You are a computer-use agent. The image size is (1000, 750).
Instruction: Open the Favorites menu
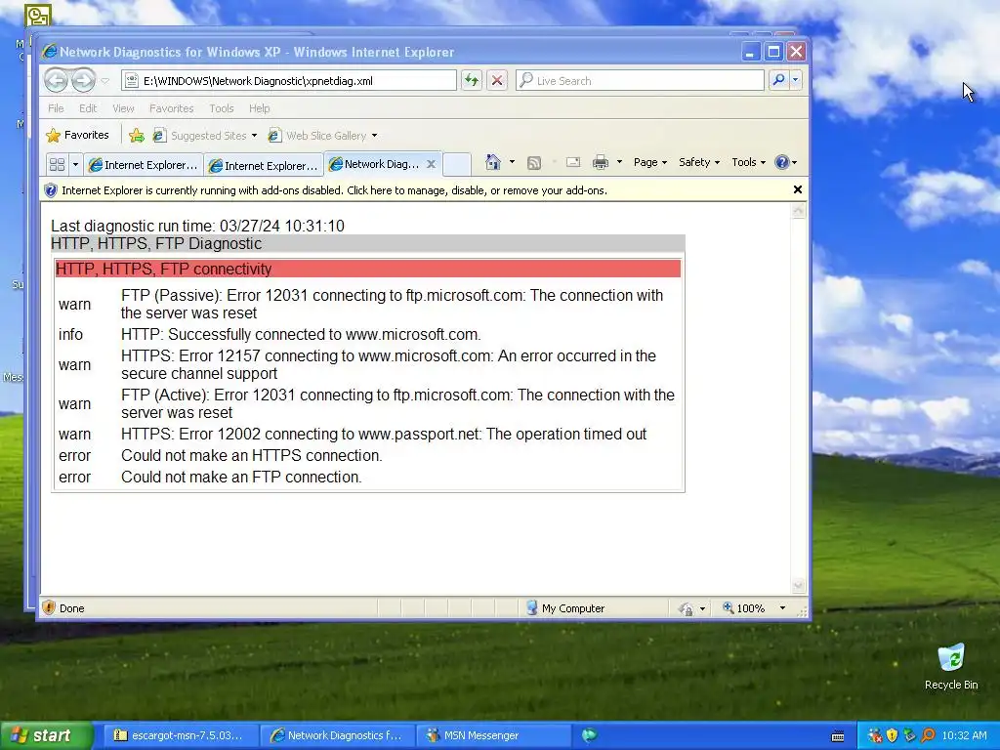coord(171,108)
